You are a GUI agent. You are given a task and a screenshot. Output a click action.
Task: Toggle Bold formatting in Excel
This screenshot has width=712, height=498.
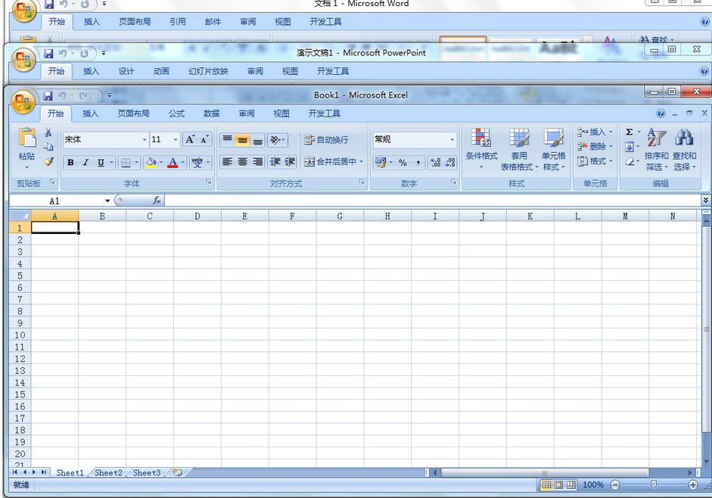click(x=70, y=162)
